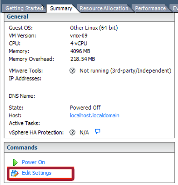Select the 4 vCPU value text
This screenshot has height=185, width=178.
[x=79, y=44]
